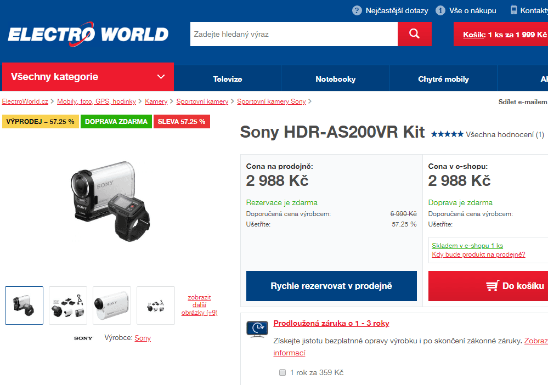Tick the 1 rok za 359 Kč checkbox
Screen dimensions: 548x385
tap(283, 372)
